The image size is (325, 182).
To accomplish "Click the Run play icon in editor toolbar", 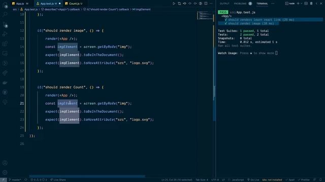I will coord(174,4).
